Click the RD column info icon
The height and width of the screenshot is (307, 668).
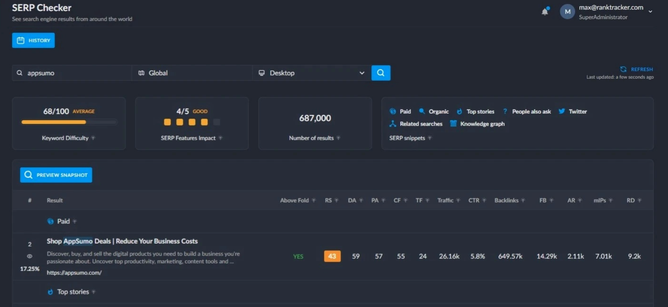(640, 200)
